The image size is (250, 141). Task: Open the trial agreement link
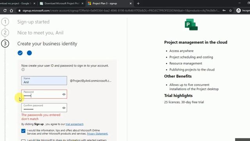pos(75,124)
